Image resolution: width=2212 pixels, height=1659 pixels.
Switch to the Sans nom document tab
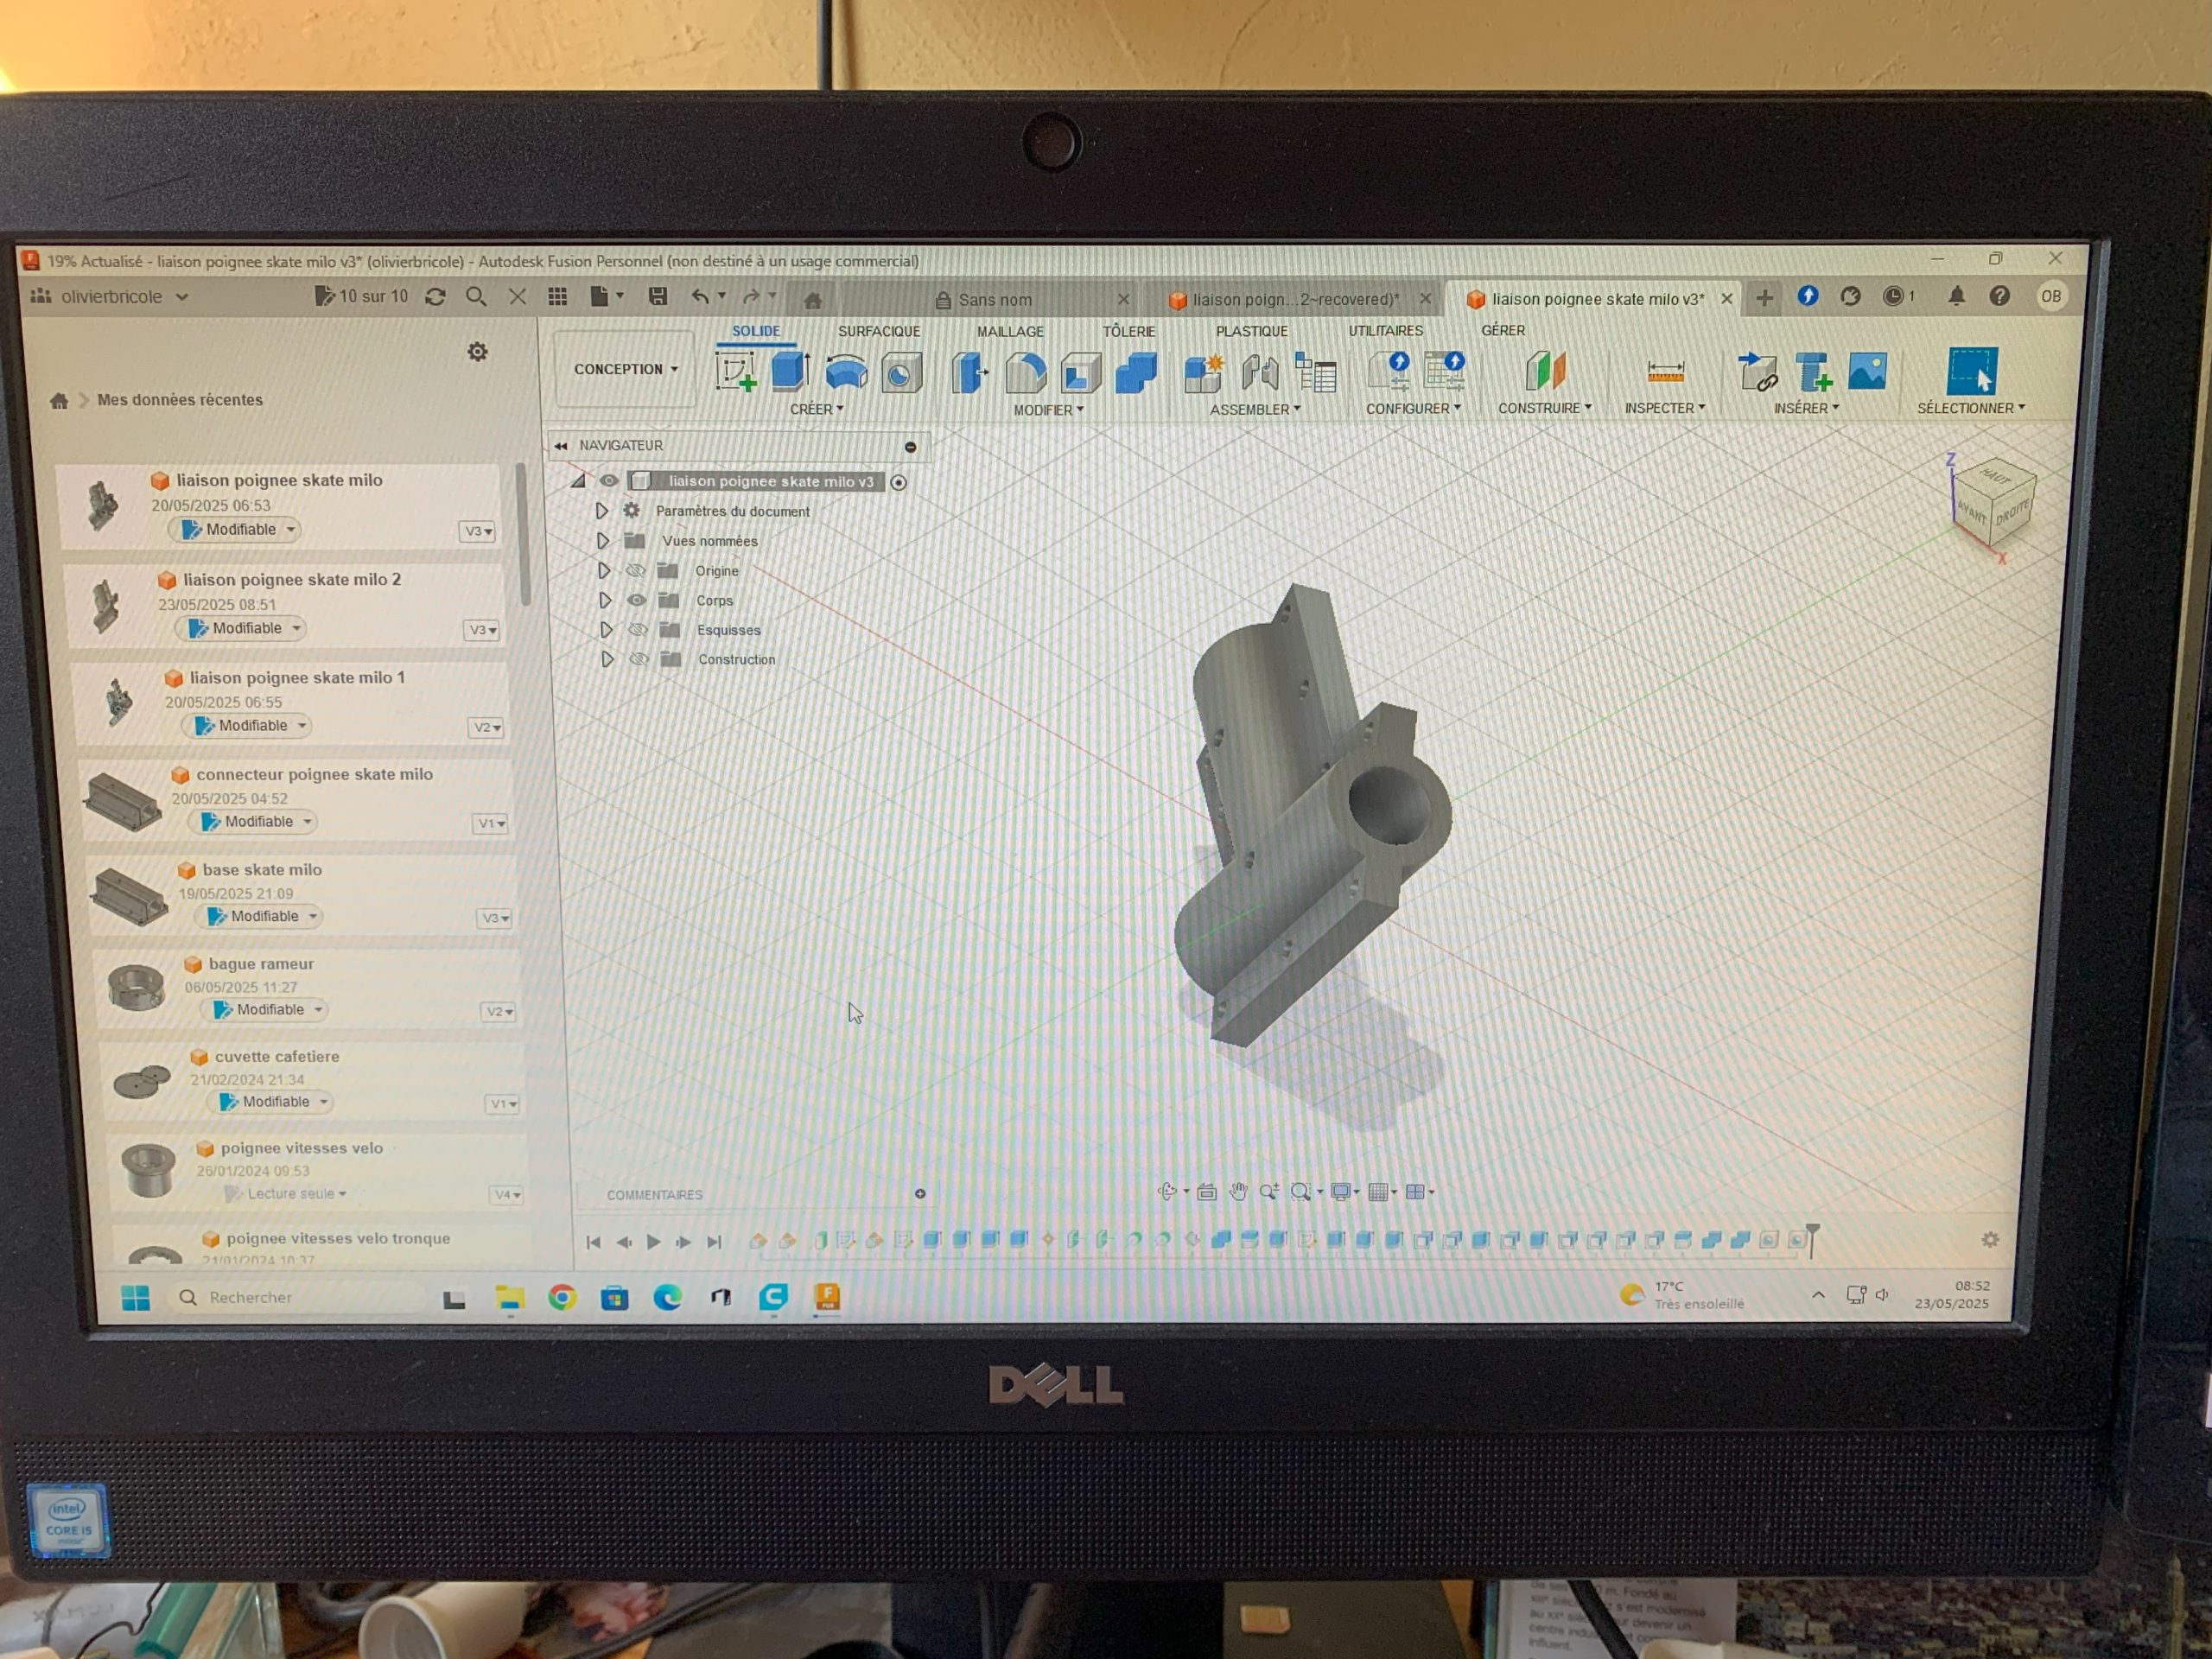[995, 299]
